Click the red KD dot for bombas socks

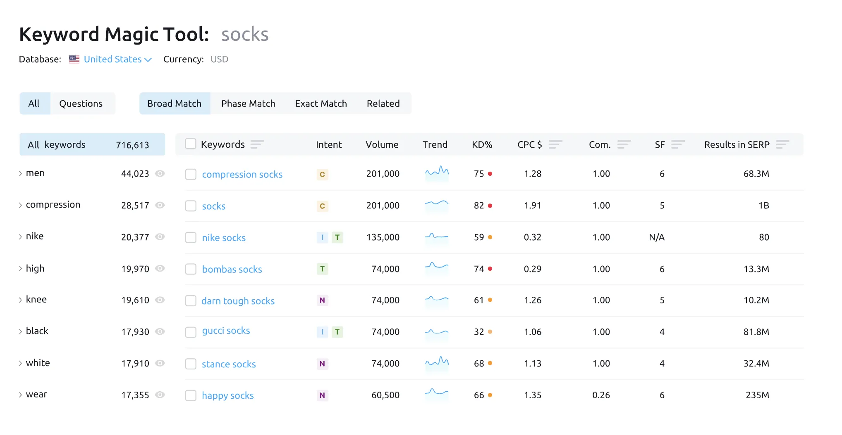pos(490,269)
